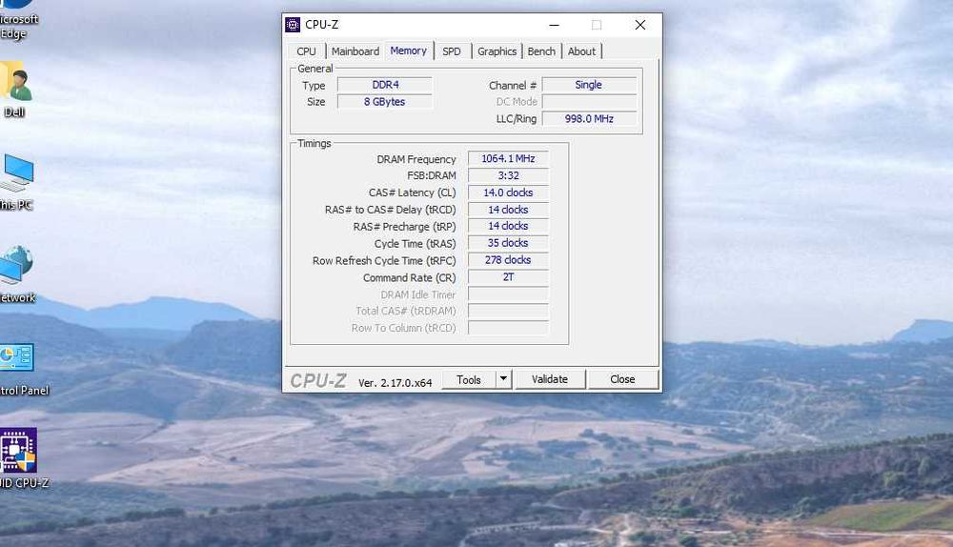Click the 3:32 FSB:DRAM value
The image size is (953, 547).
pyautogui.click(x=508, y=175)
